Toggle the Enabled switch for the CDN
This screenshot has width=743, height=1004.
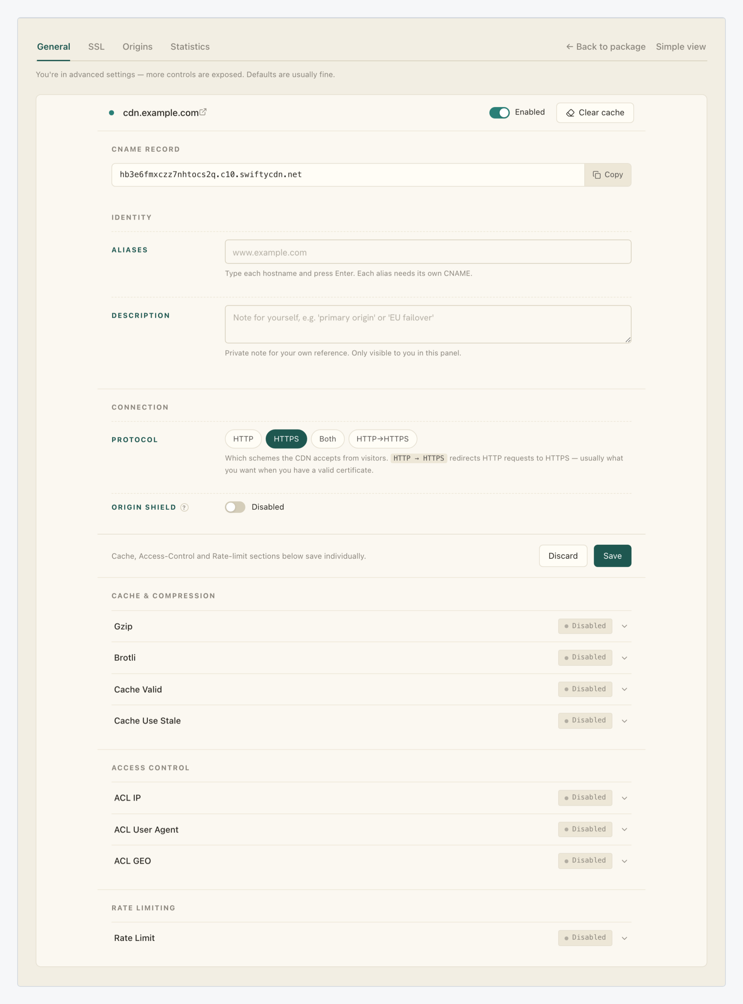[x=499, y=113]
